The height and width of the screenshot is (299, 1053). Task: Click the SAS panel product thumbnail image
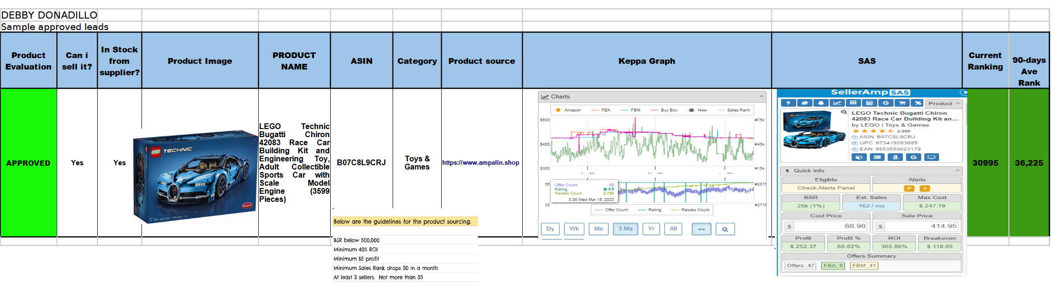tap(814, 129)
